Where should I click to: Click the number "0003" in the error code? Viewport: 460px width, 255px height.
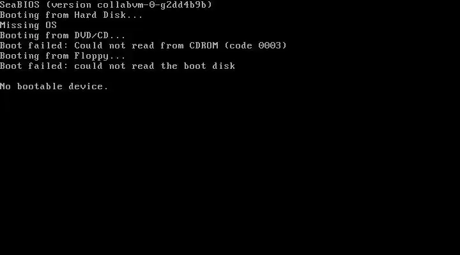pyautogui.click(x=270, y=45)
